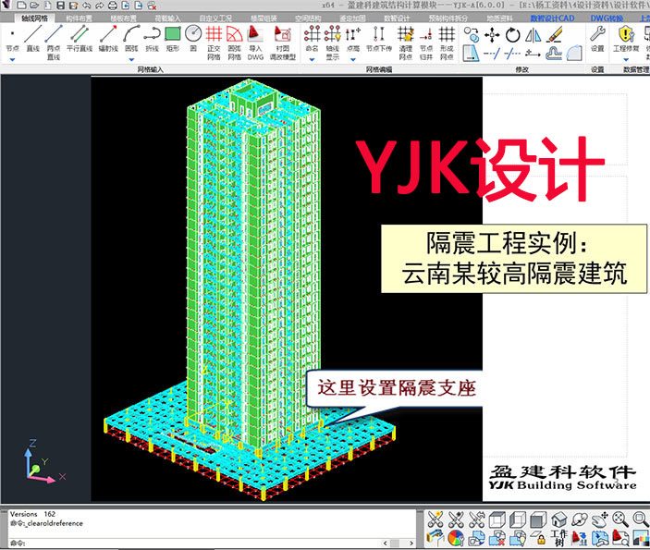Image resolution: width=650 pixels, height=550 pixels.
Task: Click the 节点归并 merge nodes icon
Action: point(426,43)
